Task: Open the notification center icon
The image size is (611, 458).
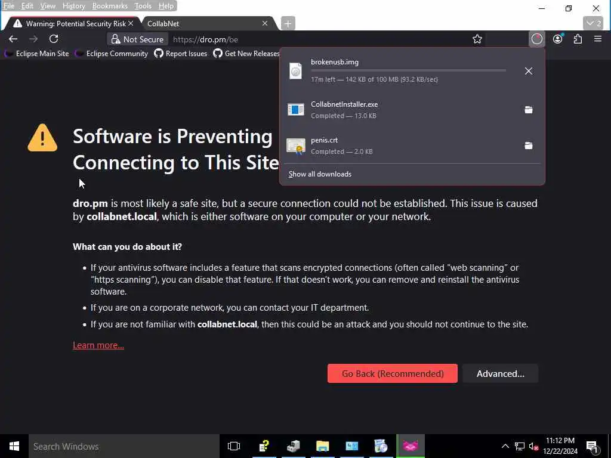Action: coord(591,446)
